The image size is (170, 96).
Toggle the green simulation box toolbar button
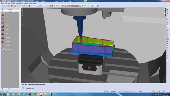click(x=82, y=6)
